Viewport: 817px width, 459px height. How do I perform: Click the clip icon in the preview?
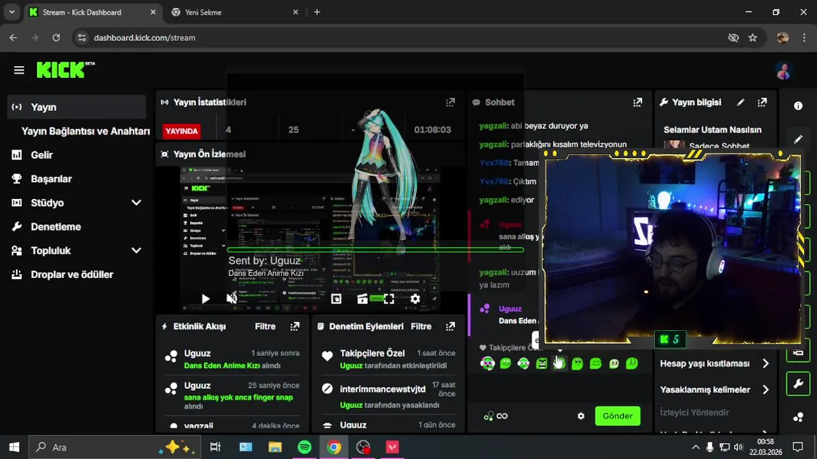click(362, 298)
